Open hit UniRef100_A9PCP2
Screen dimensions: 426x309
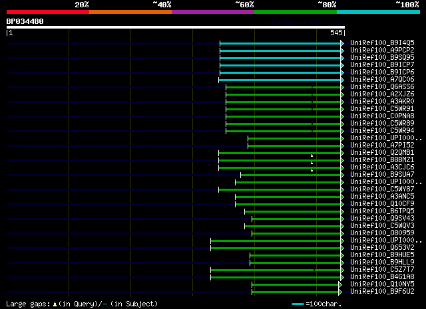point(382,50)
